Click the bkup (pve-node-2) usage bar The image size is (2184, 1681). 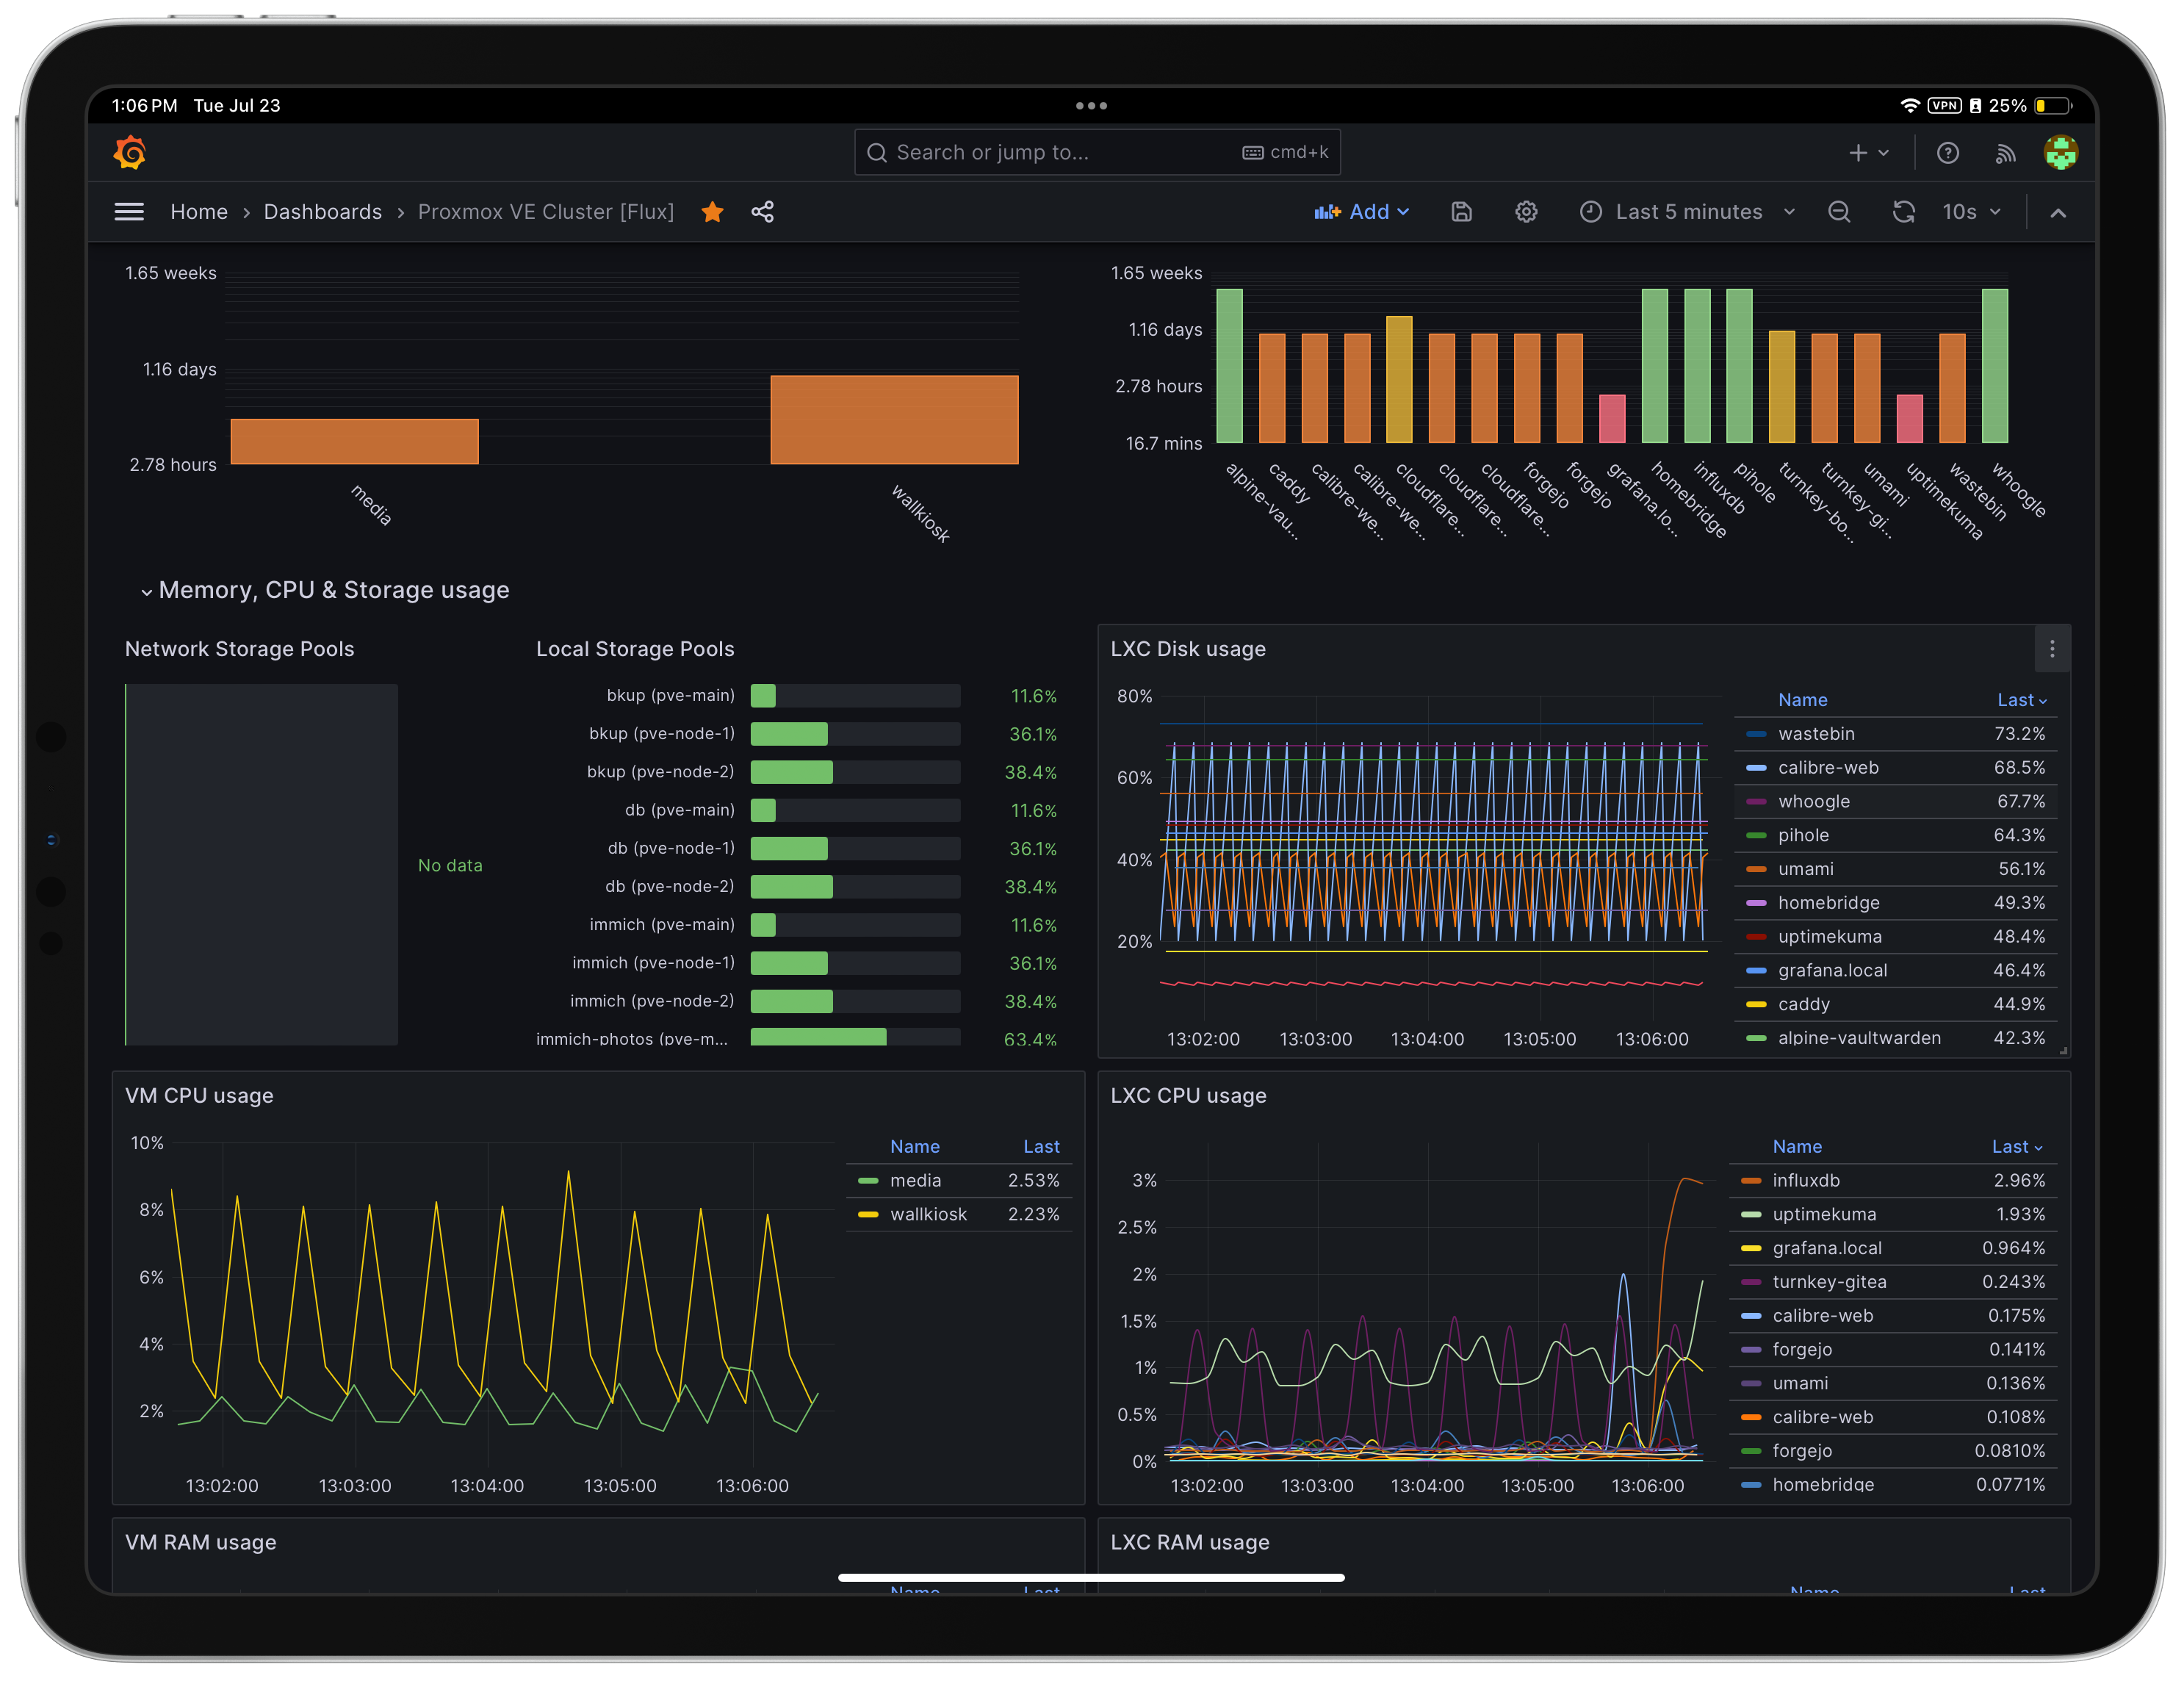click(x=855, y=772)
